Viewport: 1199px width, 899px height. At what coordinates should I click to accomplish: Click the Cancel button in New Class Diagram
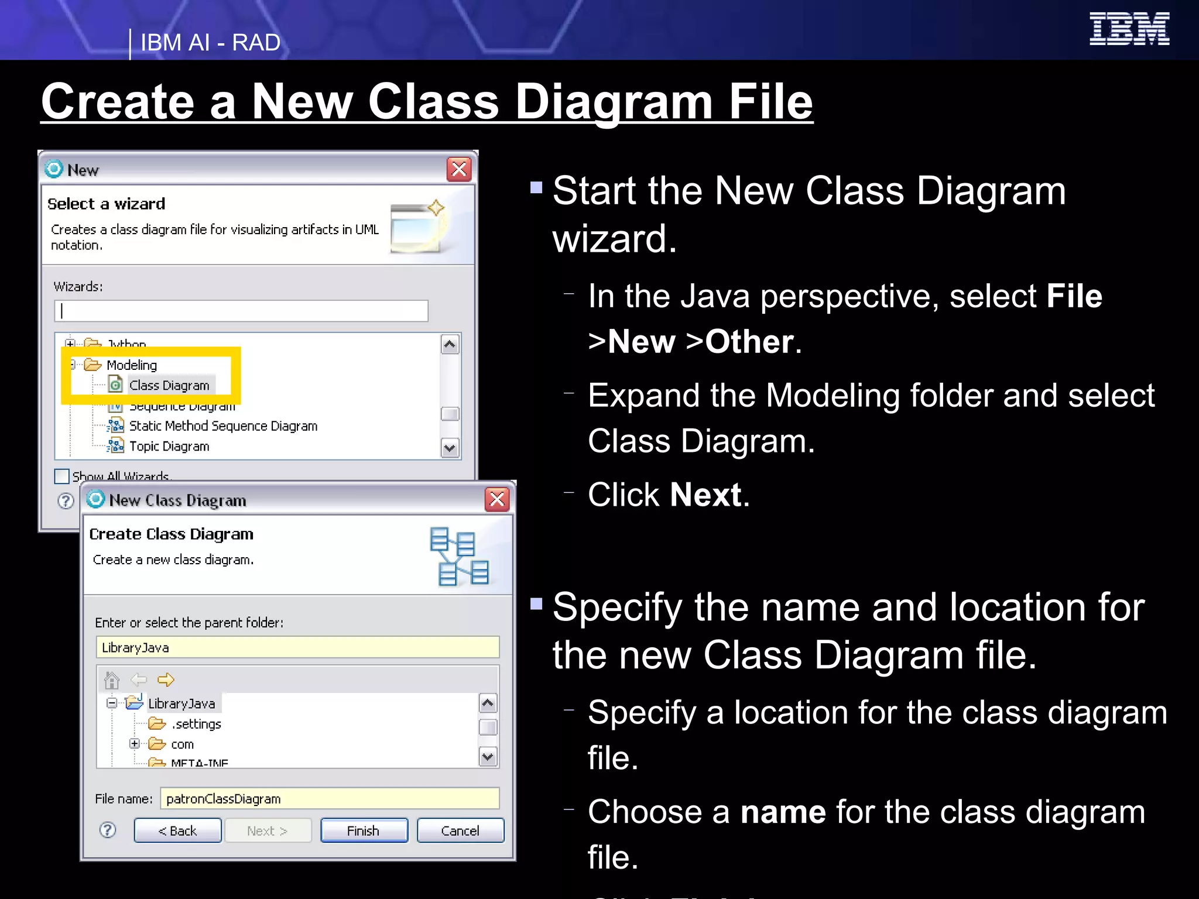460,831
